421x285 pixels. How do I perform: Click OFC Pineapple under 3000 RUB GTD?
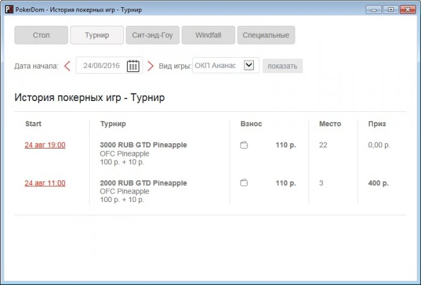(x=124, y=154)
